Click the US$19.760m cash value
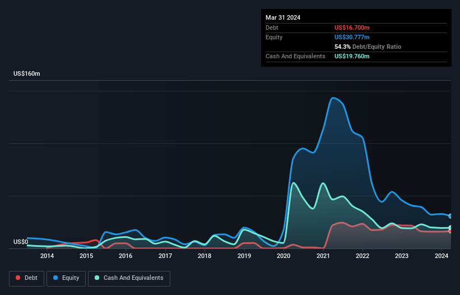Viewport: 460px width, 295px height. tap(352, 56)
